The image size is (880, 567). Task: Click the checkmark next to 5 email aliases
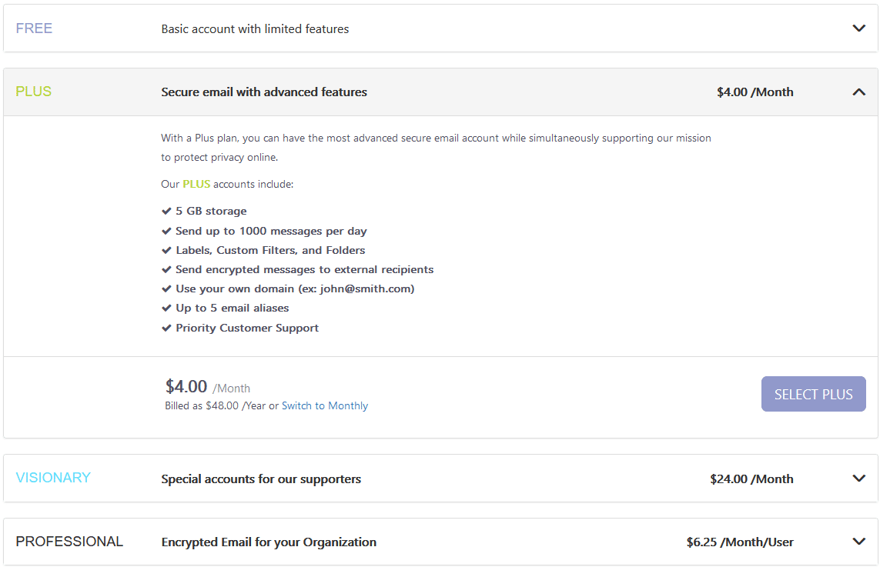pos(166,307)
